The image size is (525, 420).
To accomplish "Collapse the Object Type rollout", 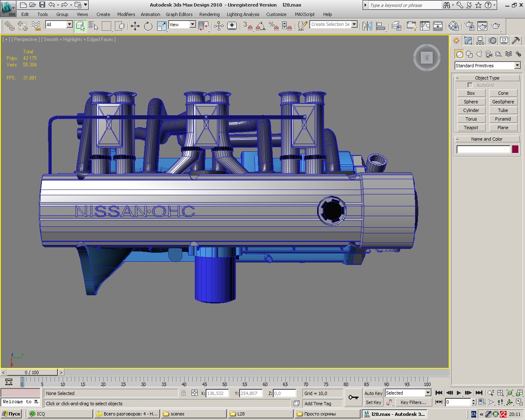I will pos(487,78).
